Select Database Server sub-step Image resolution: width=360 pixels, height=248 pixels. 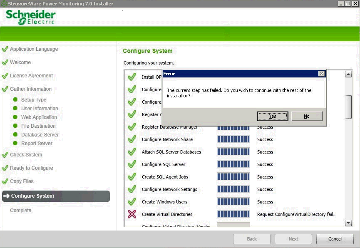tap(40, 134)
